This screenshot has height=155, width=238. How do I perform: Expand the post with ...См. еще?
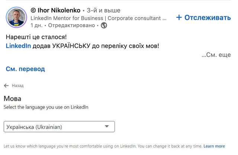point(216,55)
